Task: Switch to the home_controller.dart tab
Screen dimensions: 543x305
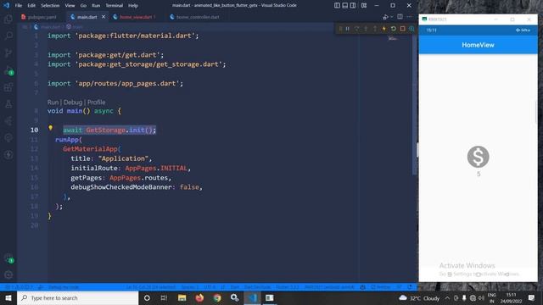Action: [x=197, y=17]
